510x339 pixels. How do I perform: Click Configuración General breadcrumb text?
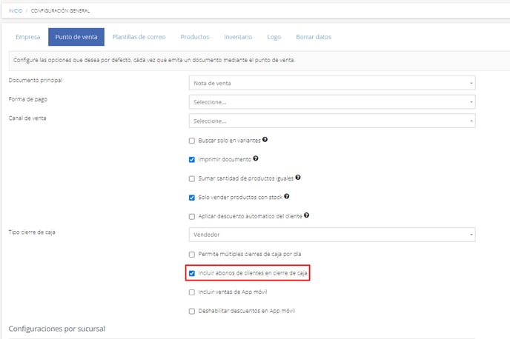click(60, 10)
